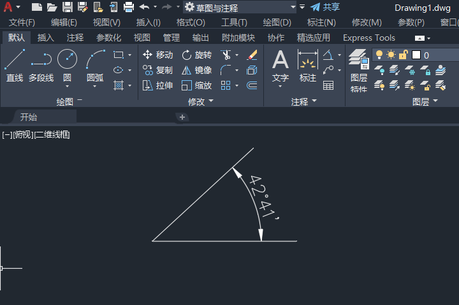
Task: Click the Leader icon
Action: pyautogui.click(x=328, y=70)
